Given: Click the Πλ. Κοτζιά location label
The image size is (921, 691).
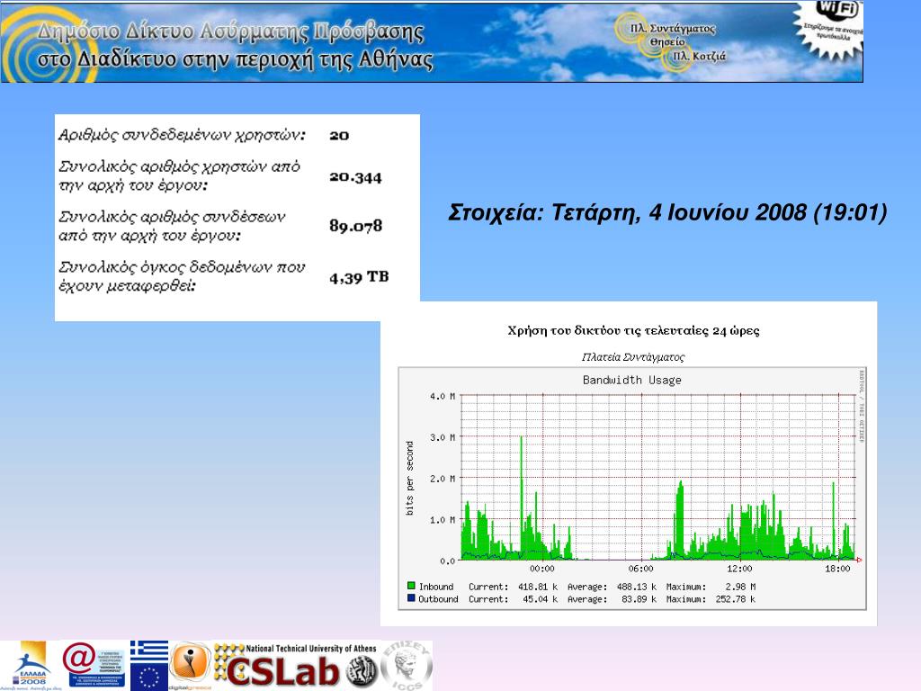Looking at the screenshot, I should (699, 57).
